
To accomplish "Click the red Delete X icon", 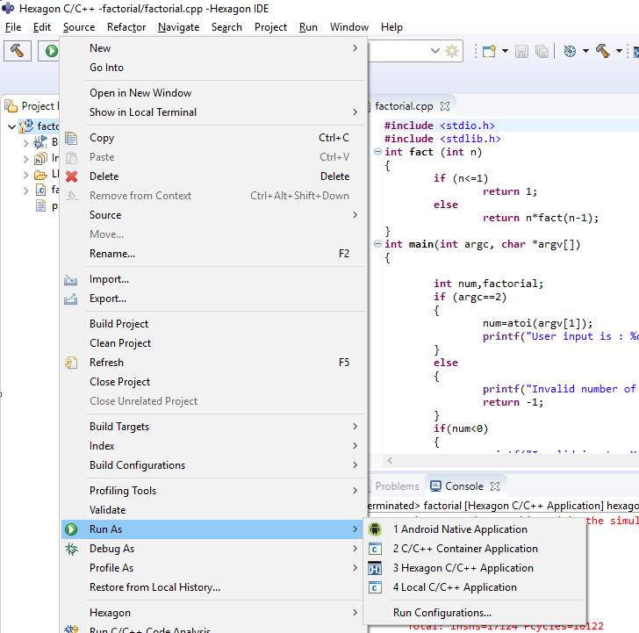I will pyautogui.click(x=72, y=176).
